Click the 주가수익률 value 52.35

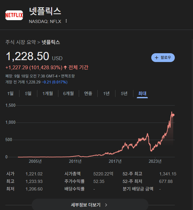[x=99, y=181]
